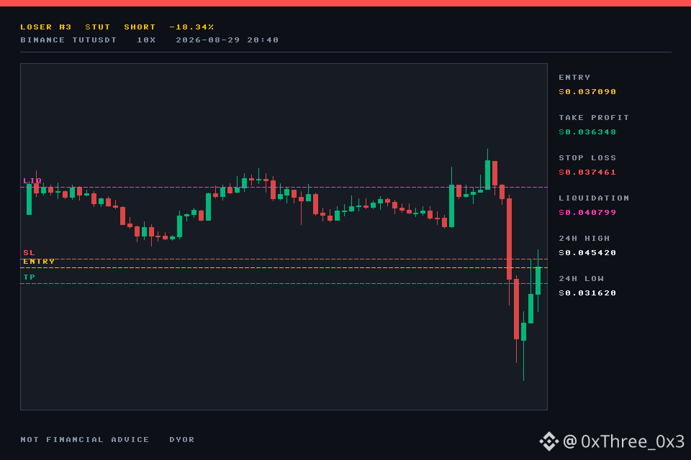Select the stop loss value $0.037461
Viewport: 691px width, 460px height.
[587, 172]
